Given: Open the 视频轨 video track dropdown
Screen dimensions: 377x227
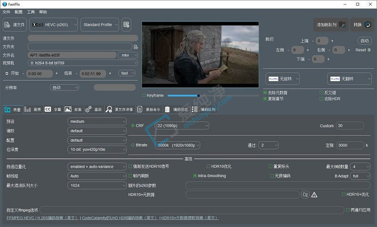Looking at the screenshot, I should click(83, 63).
